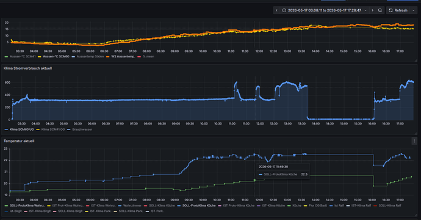Click the clock icon in time picker
This screenshot has width=421, height=220.
coord(284,10)
